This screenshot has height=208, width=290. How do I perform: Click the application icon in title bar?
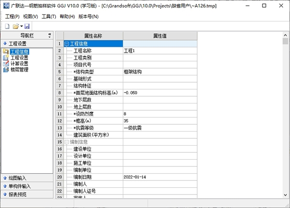pos(6,6)
